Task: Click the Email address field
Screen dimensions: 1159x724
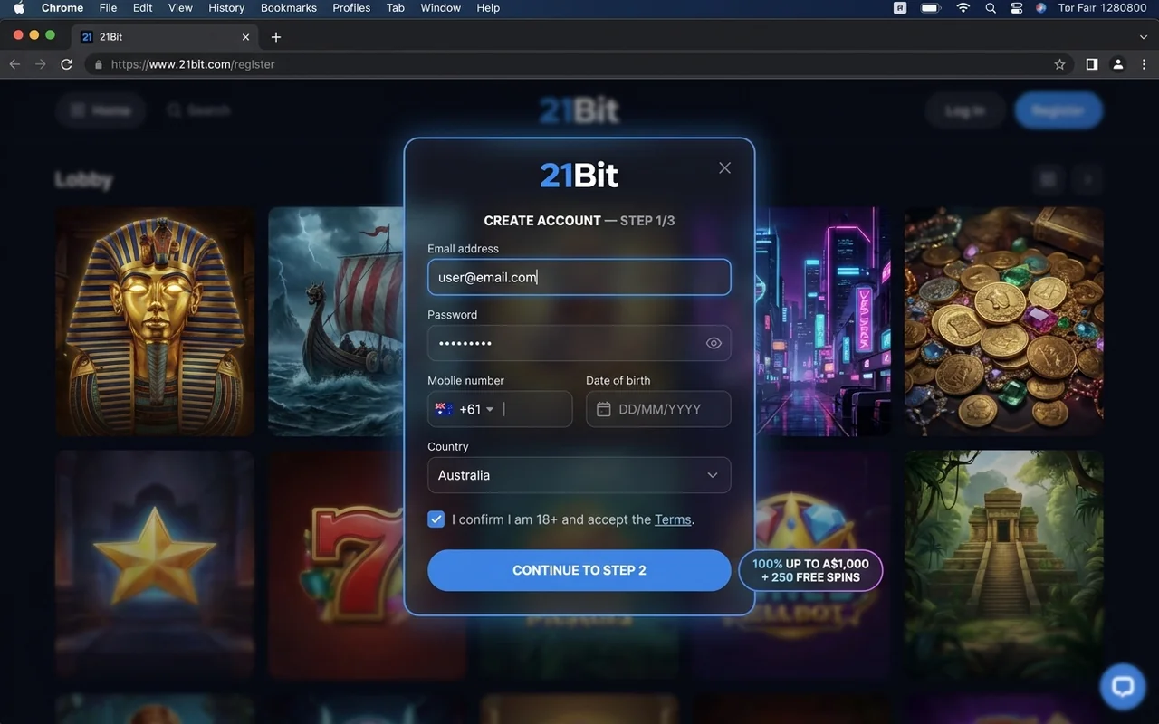Action: coord(579,277)
